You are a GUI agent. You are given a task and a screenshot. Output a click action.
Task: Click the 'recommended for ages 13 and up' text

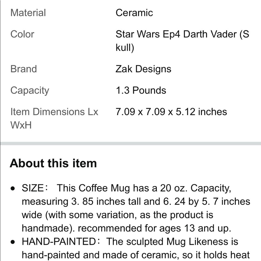coord(155,228)
